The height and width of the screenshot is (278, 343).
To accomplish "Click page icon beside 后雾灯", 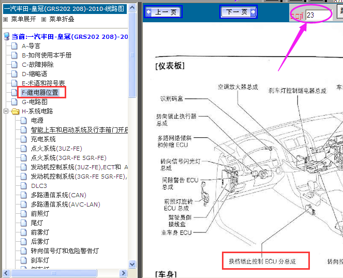I will point(24,242).
